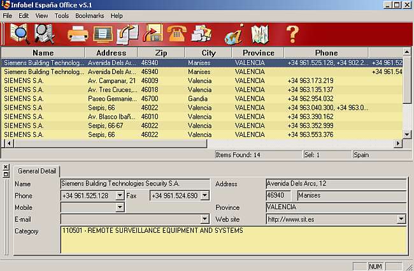Expand the Mobile dropdown
Viewport: 414px width, 271px height.
pos(120,207)
